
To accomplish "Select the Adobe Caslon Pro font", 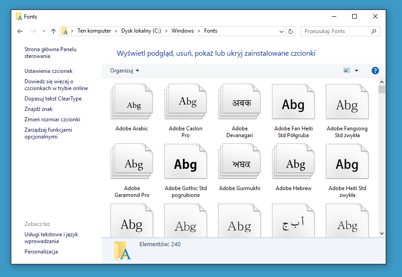I will pos(186,111).
